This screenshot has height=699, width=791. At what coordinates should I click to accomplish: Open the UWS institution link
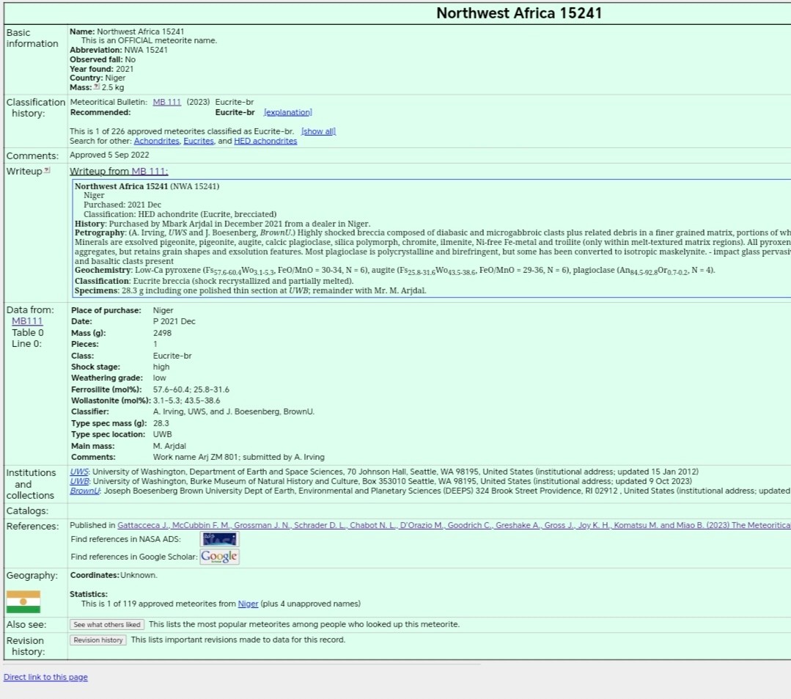coord(79,472)
